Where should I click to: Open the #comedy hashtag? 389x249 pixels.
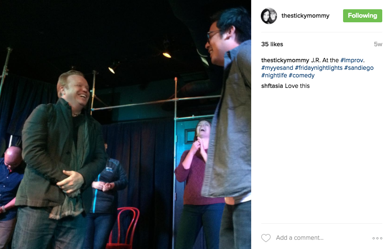pos(301,75)
